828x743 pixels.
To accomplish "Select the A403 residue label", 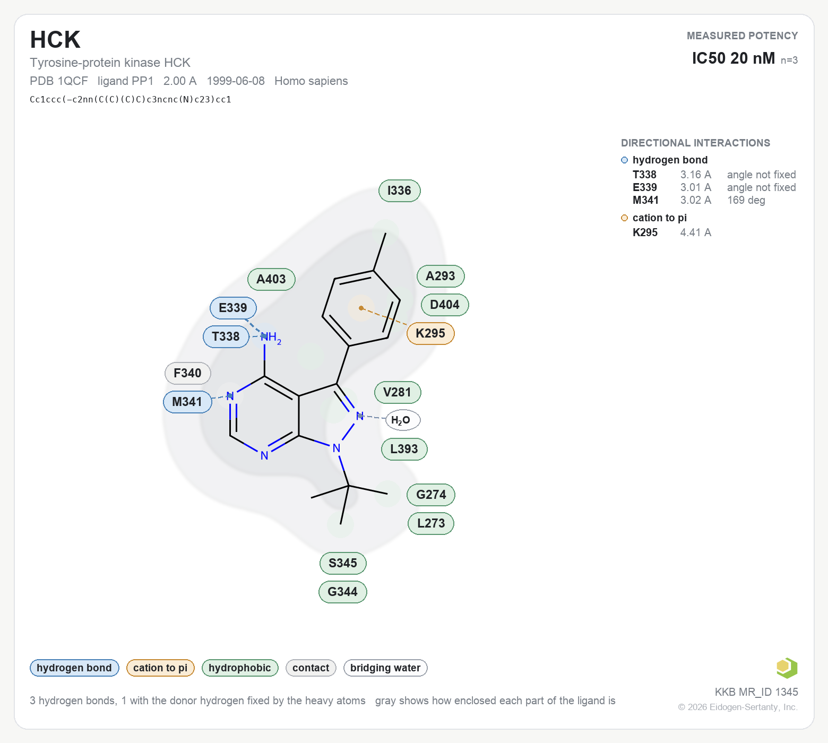I will point(271,279).
